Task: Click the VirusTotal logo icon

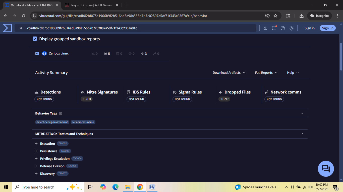Action: 7,28
